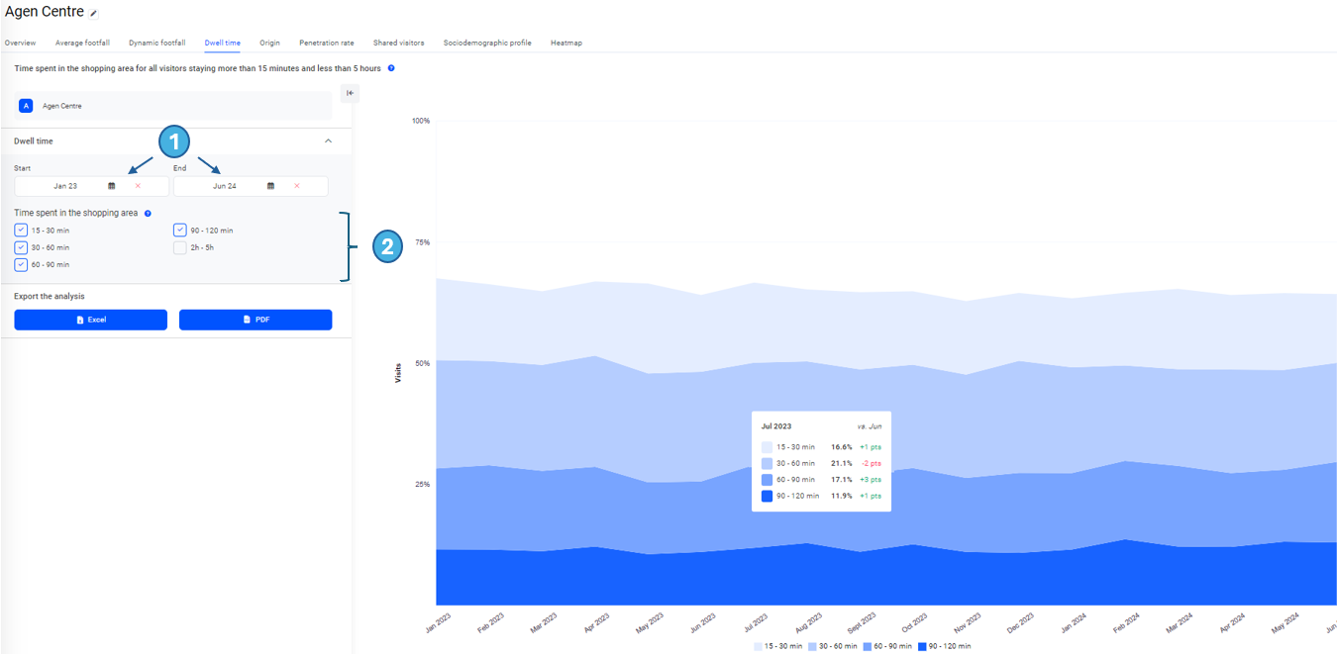Switch to the Heatmap tab
The width and height of the screenshot is (1337, 654).
566,44
